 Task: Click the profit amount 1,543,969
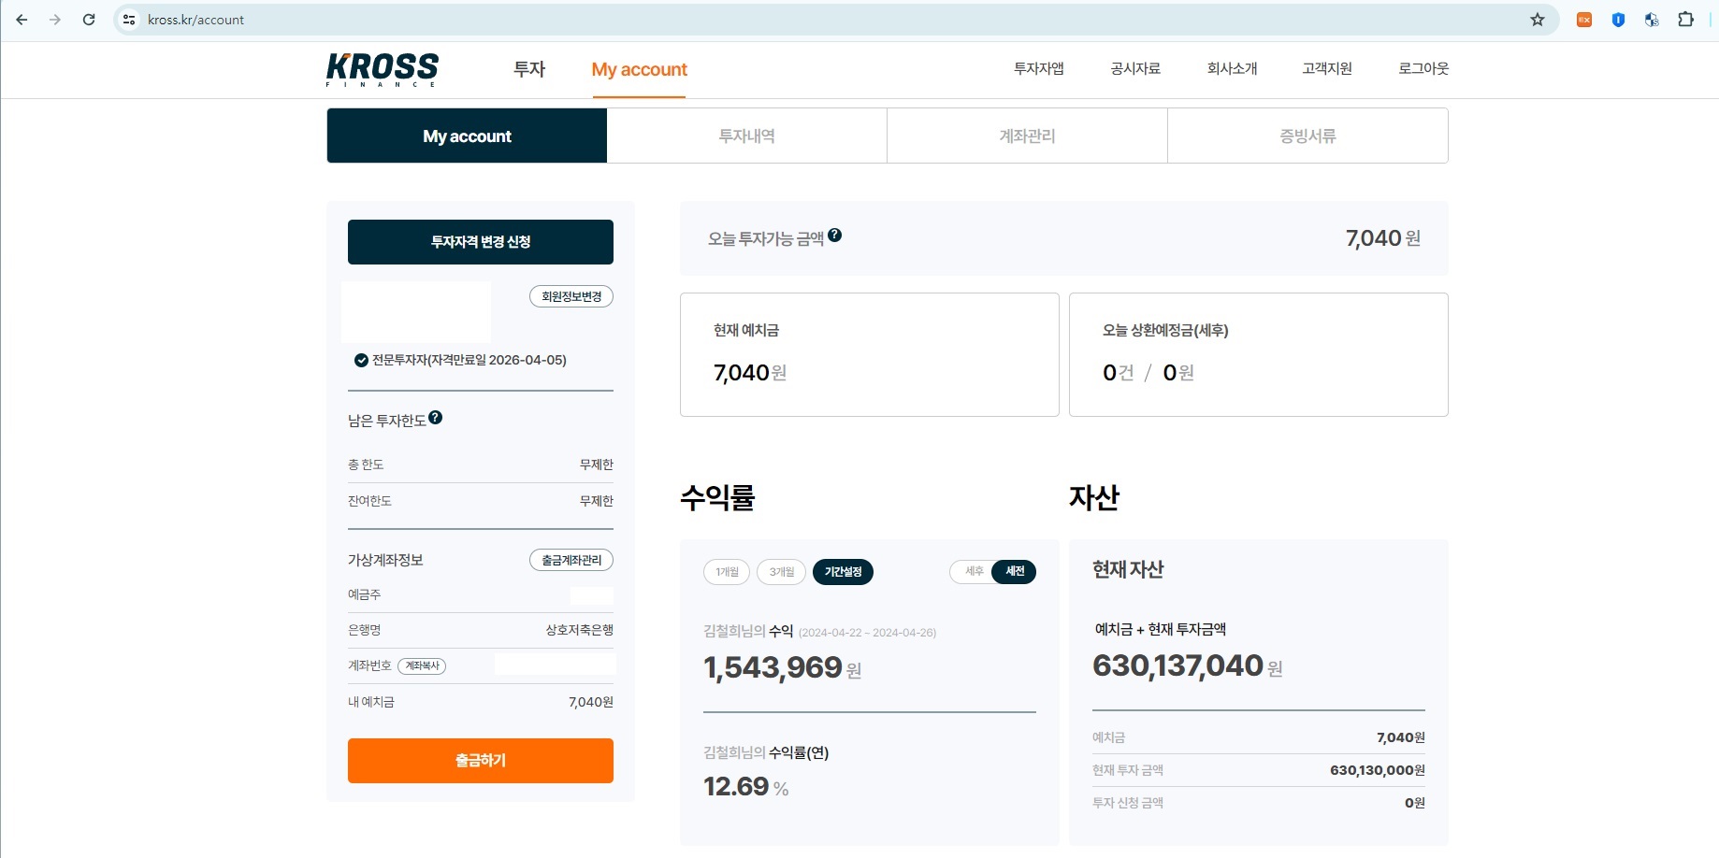point(773,667)
